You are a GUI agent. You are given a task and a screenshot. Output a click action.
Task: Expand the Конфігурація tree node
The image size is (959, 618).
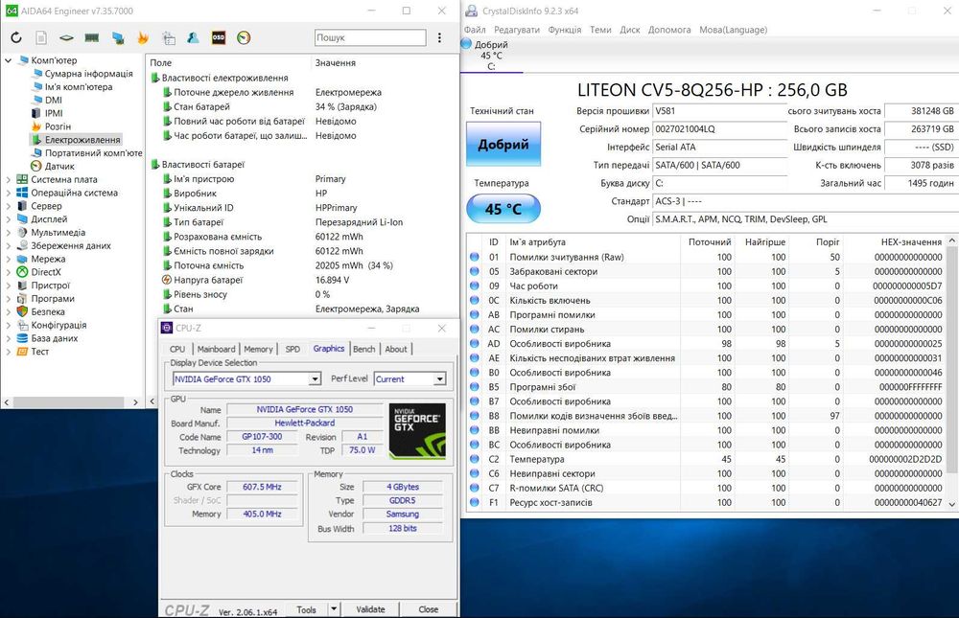click(x=8, y=325)
